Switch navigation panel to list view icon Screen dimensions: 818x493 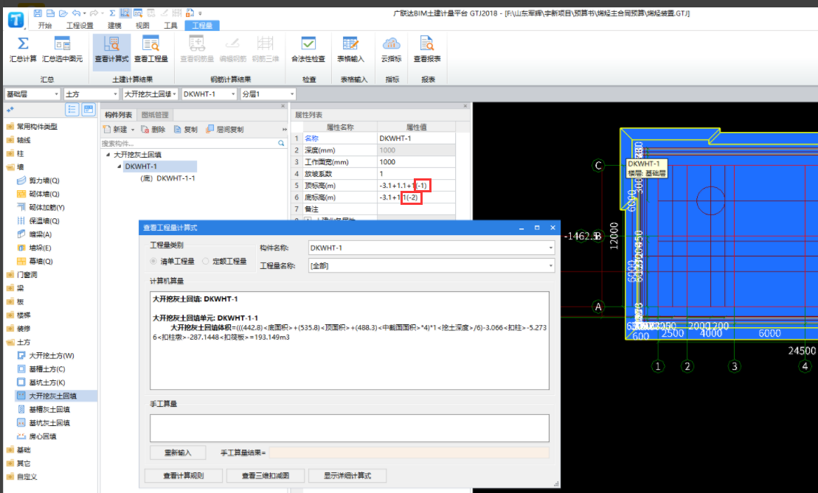coord(72,110)
